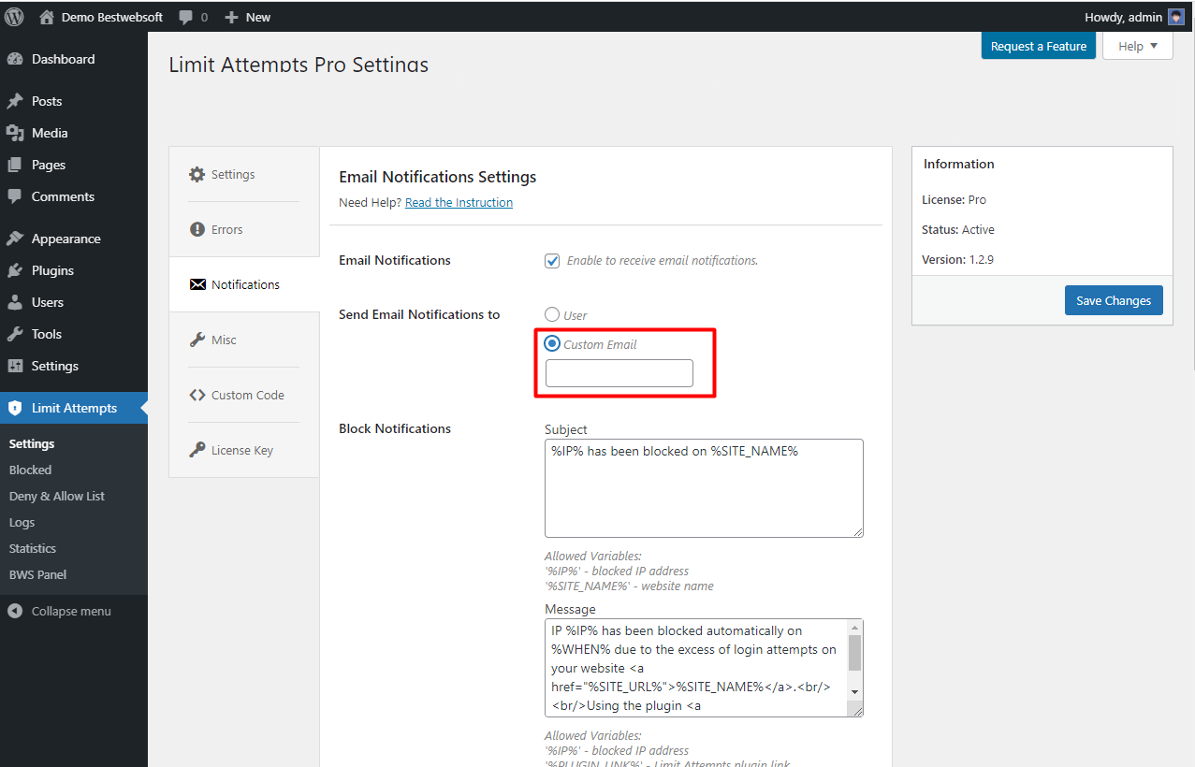This screenshot has height=767, width=1195.
Task: Click the plus icon next to New
Action: pyautogui.click(x=231, y=17)
